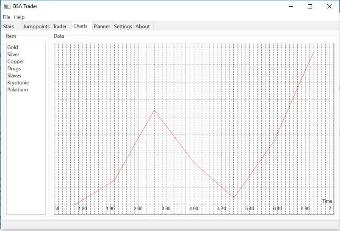Click the BSA Trader app icon
The height and width of the screenshot is (231, 340).
coord(7,6)
